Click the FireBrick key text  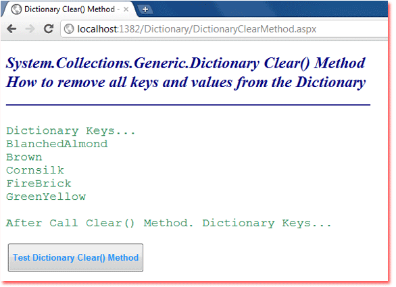click(39, 184)
